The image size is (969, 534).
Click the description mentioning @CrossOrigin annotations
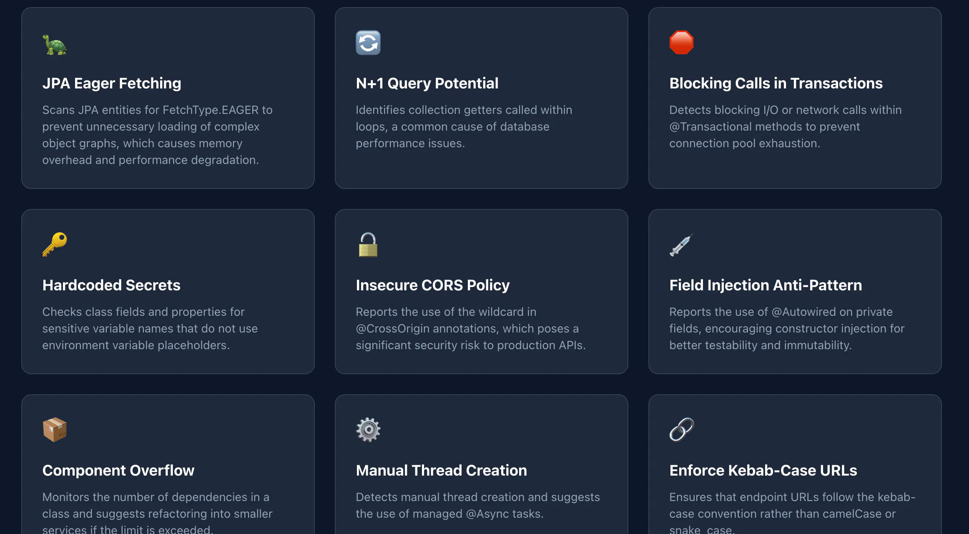[x=471, y=328]
